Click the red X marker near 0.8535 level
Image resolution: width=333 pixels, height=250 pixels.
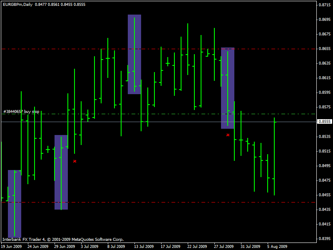coord(228,135)
